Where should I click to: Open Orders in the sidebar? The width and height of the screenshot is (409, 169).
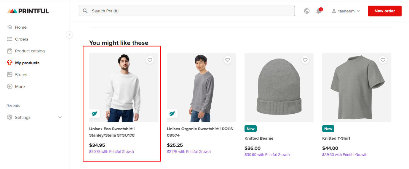click(21, 39)
